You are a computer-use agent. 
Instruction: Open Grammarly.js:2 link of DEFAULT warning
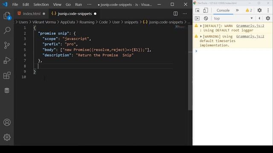coord(250,26)
